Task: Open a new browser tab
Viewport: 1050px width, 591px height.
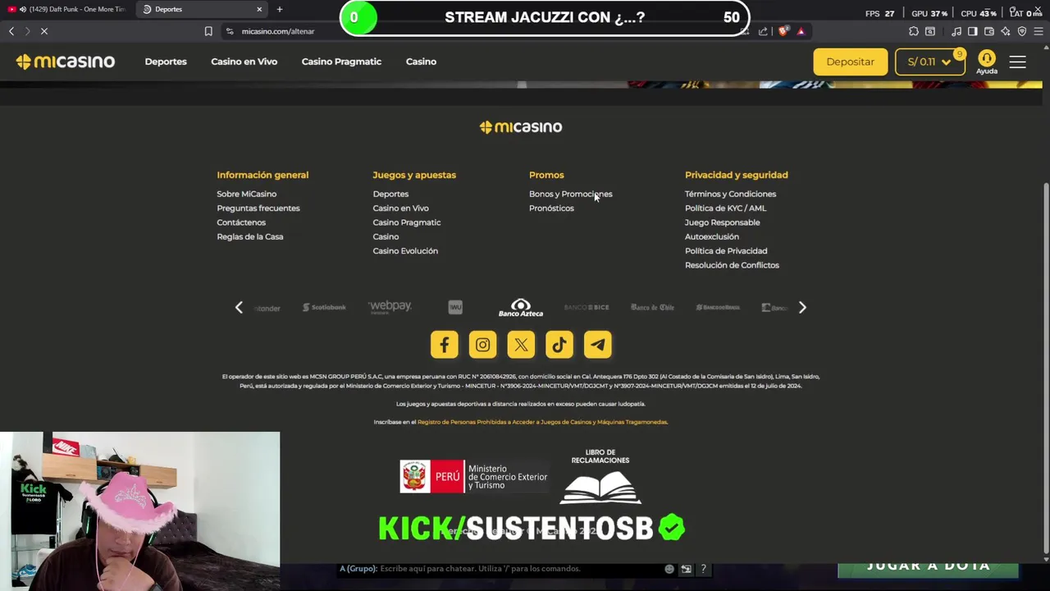Action: coord(280,9)
